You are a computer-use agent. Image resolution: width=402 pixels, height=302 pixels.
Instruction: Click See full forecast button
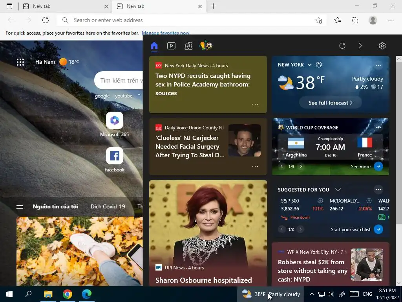tap(330, 103)
